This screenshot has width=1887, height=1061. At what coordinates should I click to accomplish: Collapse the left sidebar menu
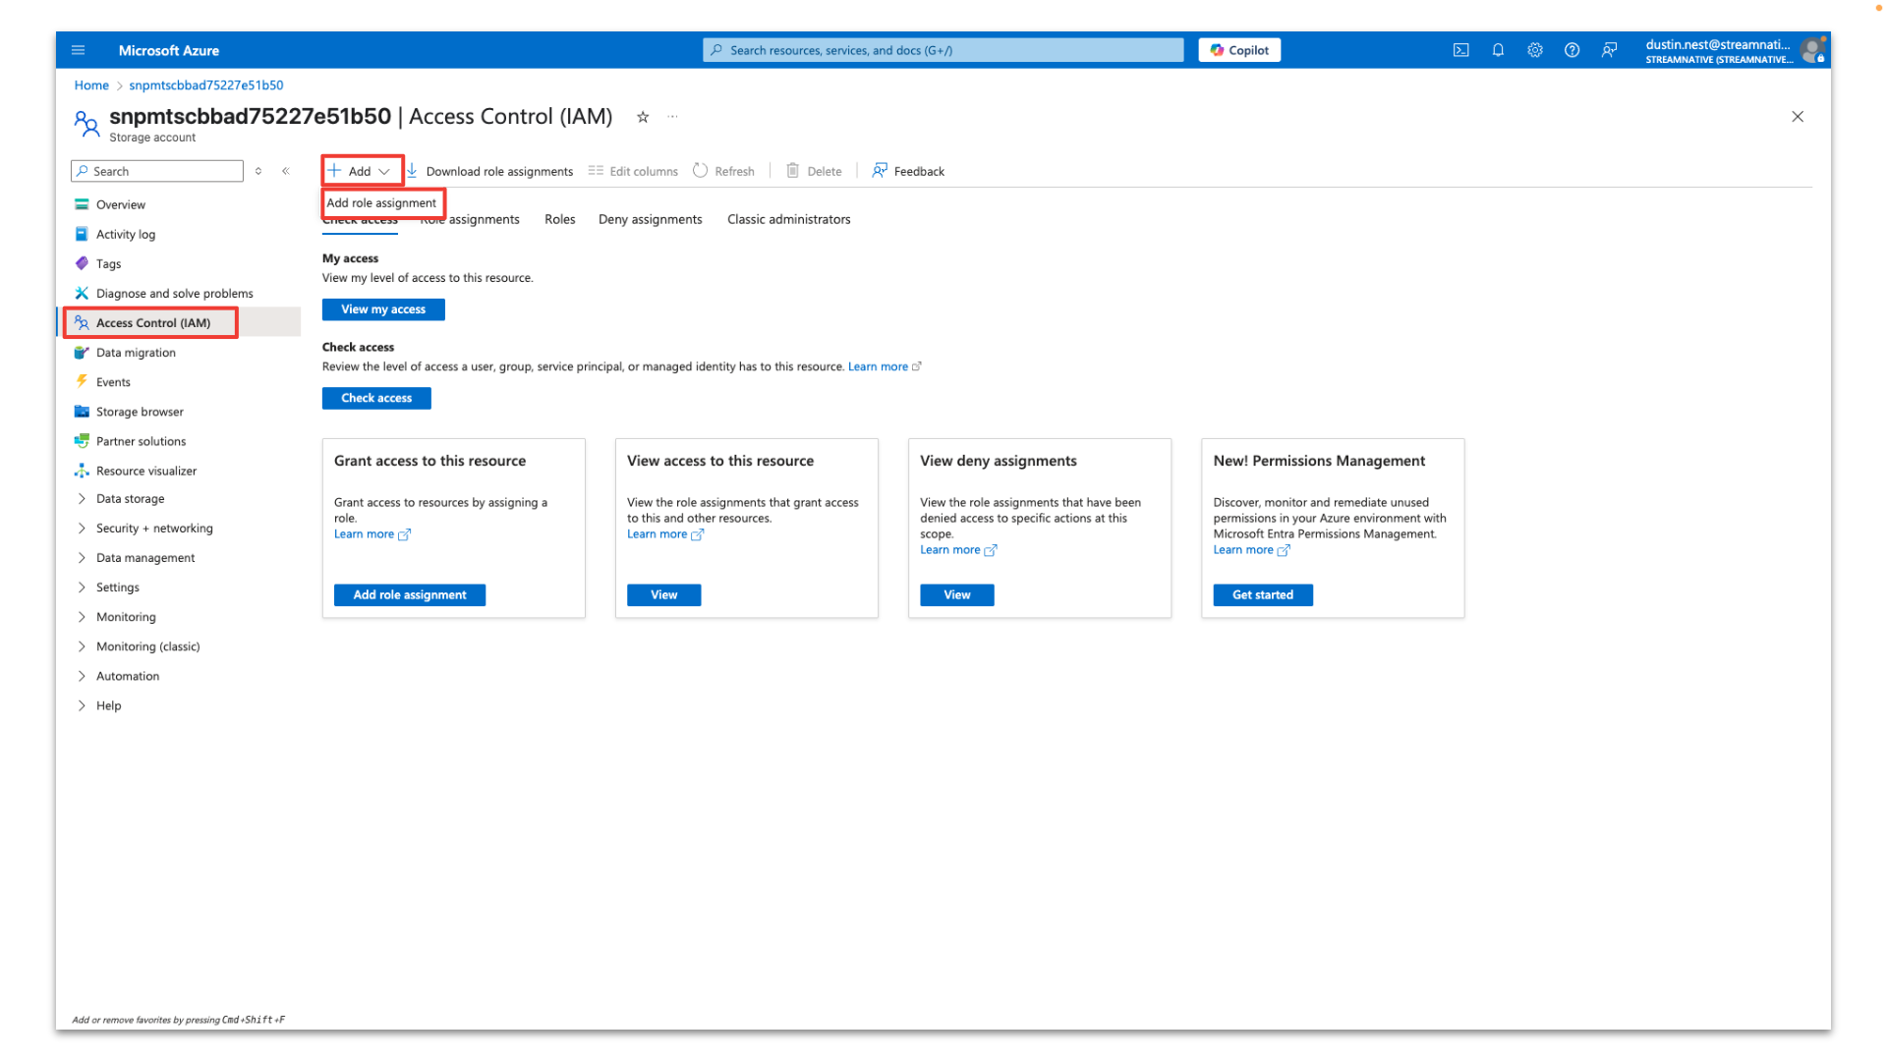(286, 171)
